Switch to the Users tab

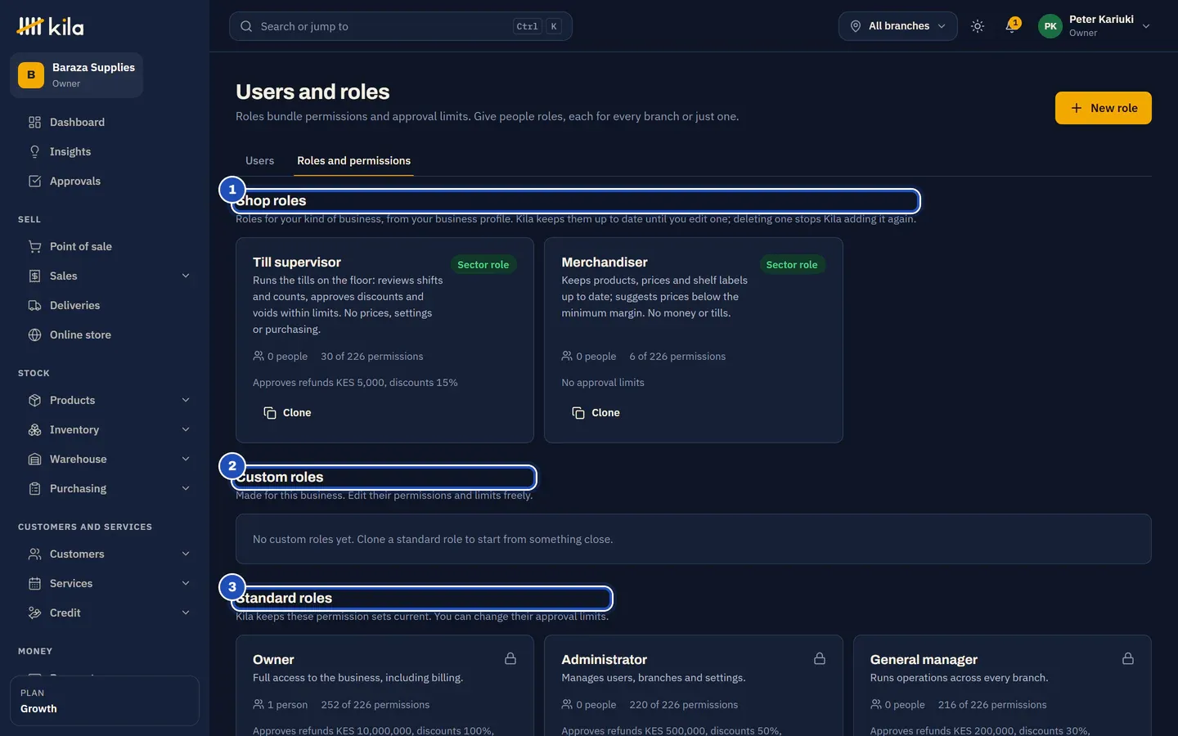(x=260, y=160)
